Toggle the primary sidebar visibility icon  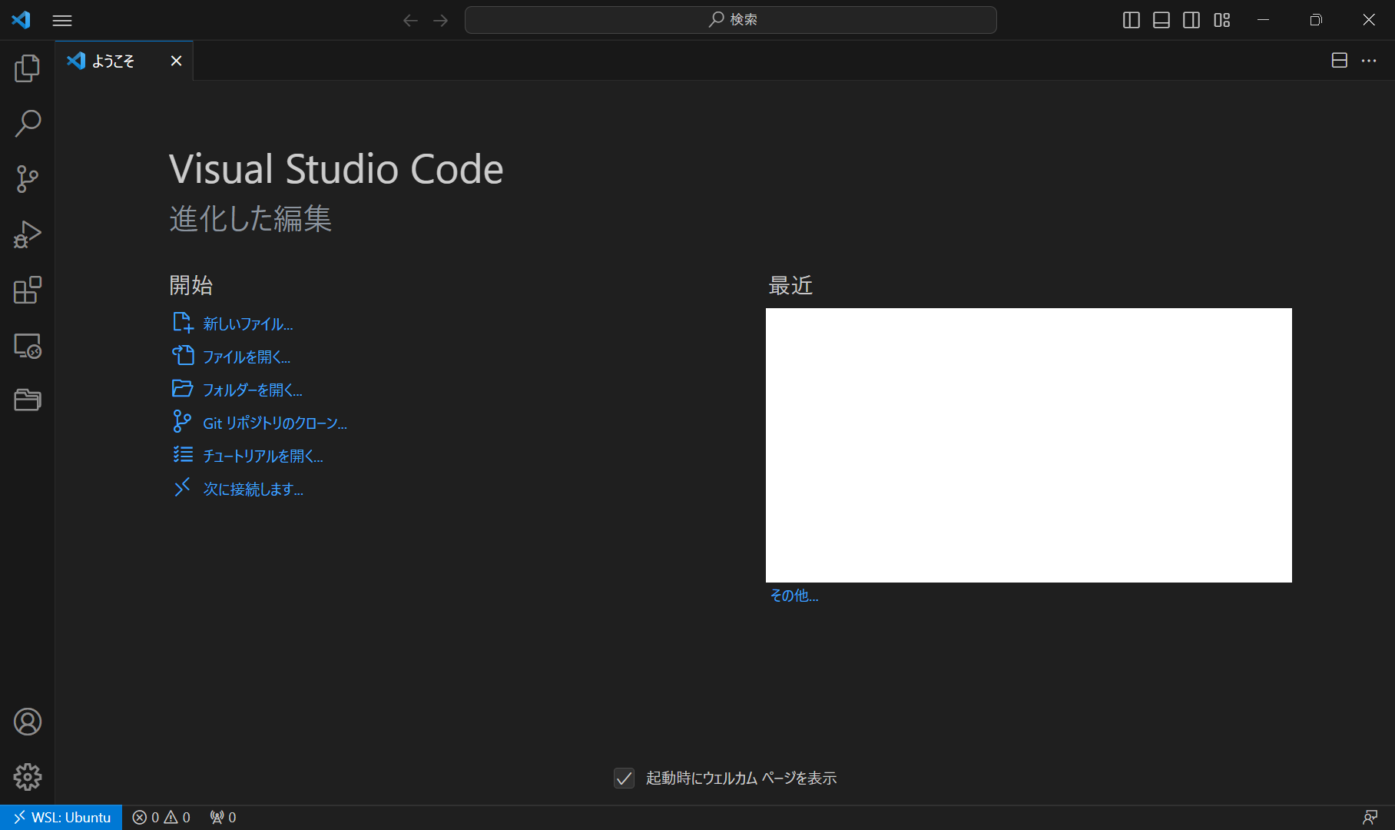click(1131, 20)
